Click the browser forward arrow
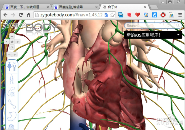The height and width of the screenshot is (130, 185). point(13,15)
